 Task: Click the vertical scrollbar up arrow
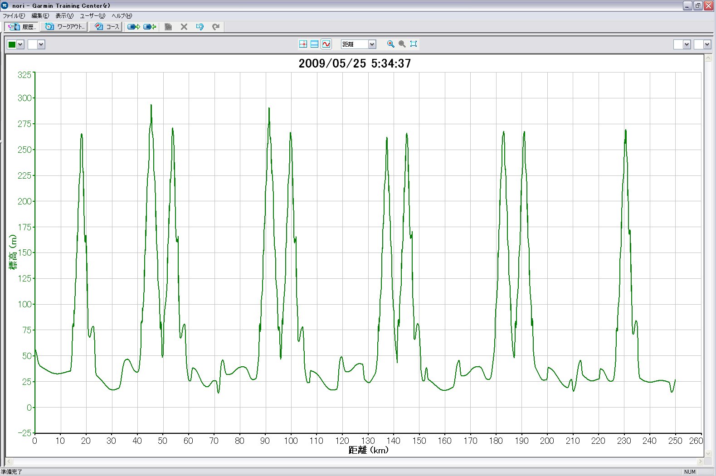[708, 58]
